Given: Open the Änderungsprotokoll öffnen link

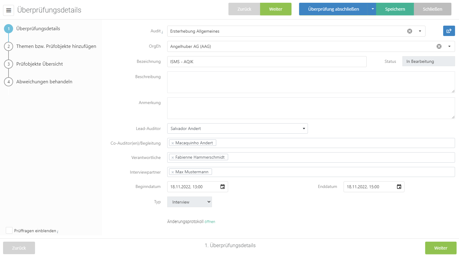Looking at the screenshot, I should click(210, 222).
